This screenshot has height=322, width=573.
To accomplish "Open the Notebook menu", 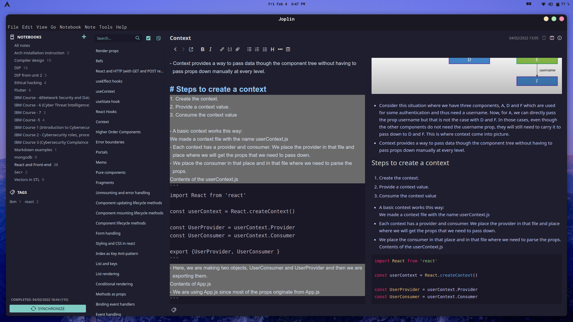I will point(70,27).
